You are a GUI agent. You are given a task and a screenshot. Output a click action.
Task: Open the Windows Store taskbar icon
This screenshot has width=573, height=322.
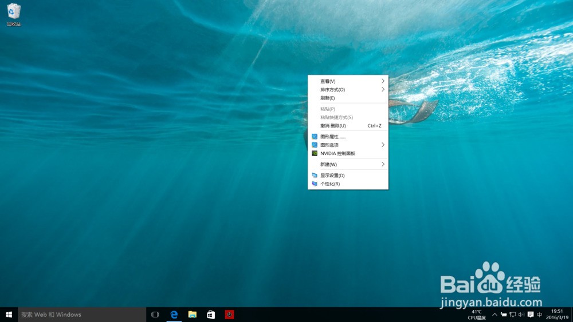[211, 315]
